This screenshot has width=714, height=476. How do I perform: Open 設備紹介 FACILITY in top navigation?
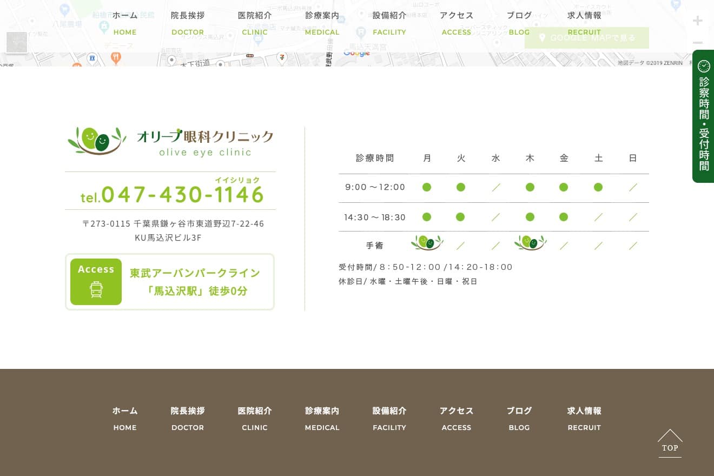[x=389, y=23]
